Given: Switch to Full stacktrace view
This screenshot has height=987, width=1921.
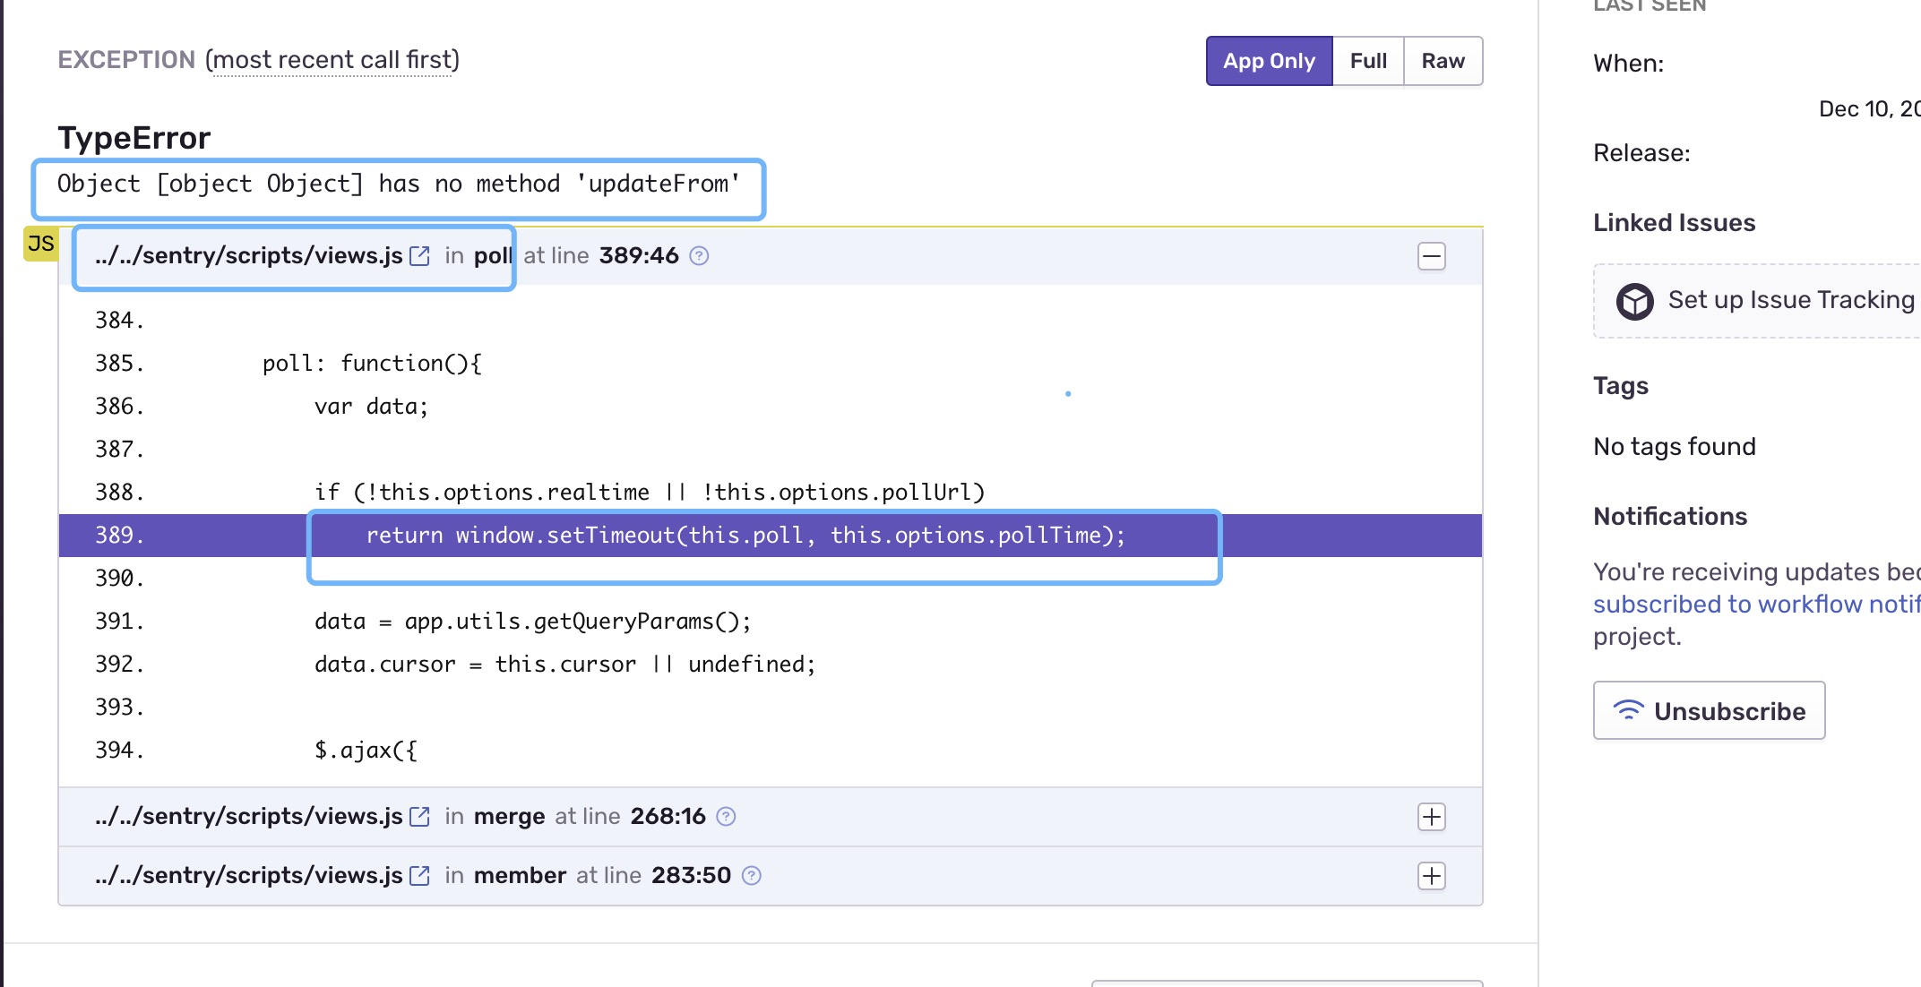Looking at the screenshot, I should (x=1368, y=61).
